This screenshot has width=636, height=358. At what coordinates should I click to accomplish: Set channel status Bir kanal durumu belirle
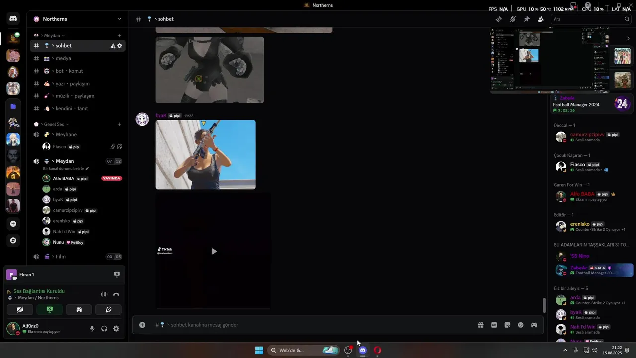tap(66, 169)
